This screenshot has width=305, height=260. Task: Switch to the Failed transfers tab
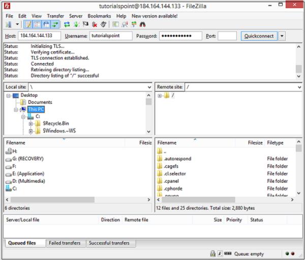click(65, 243)
